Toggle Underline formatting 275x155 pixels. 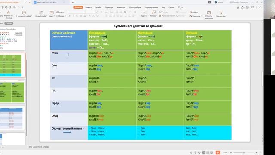pyautogui.click(x=77, y=16)
